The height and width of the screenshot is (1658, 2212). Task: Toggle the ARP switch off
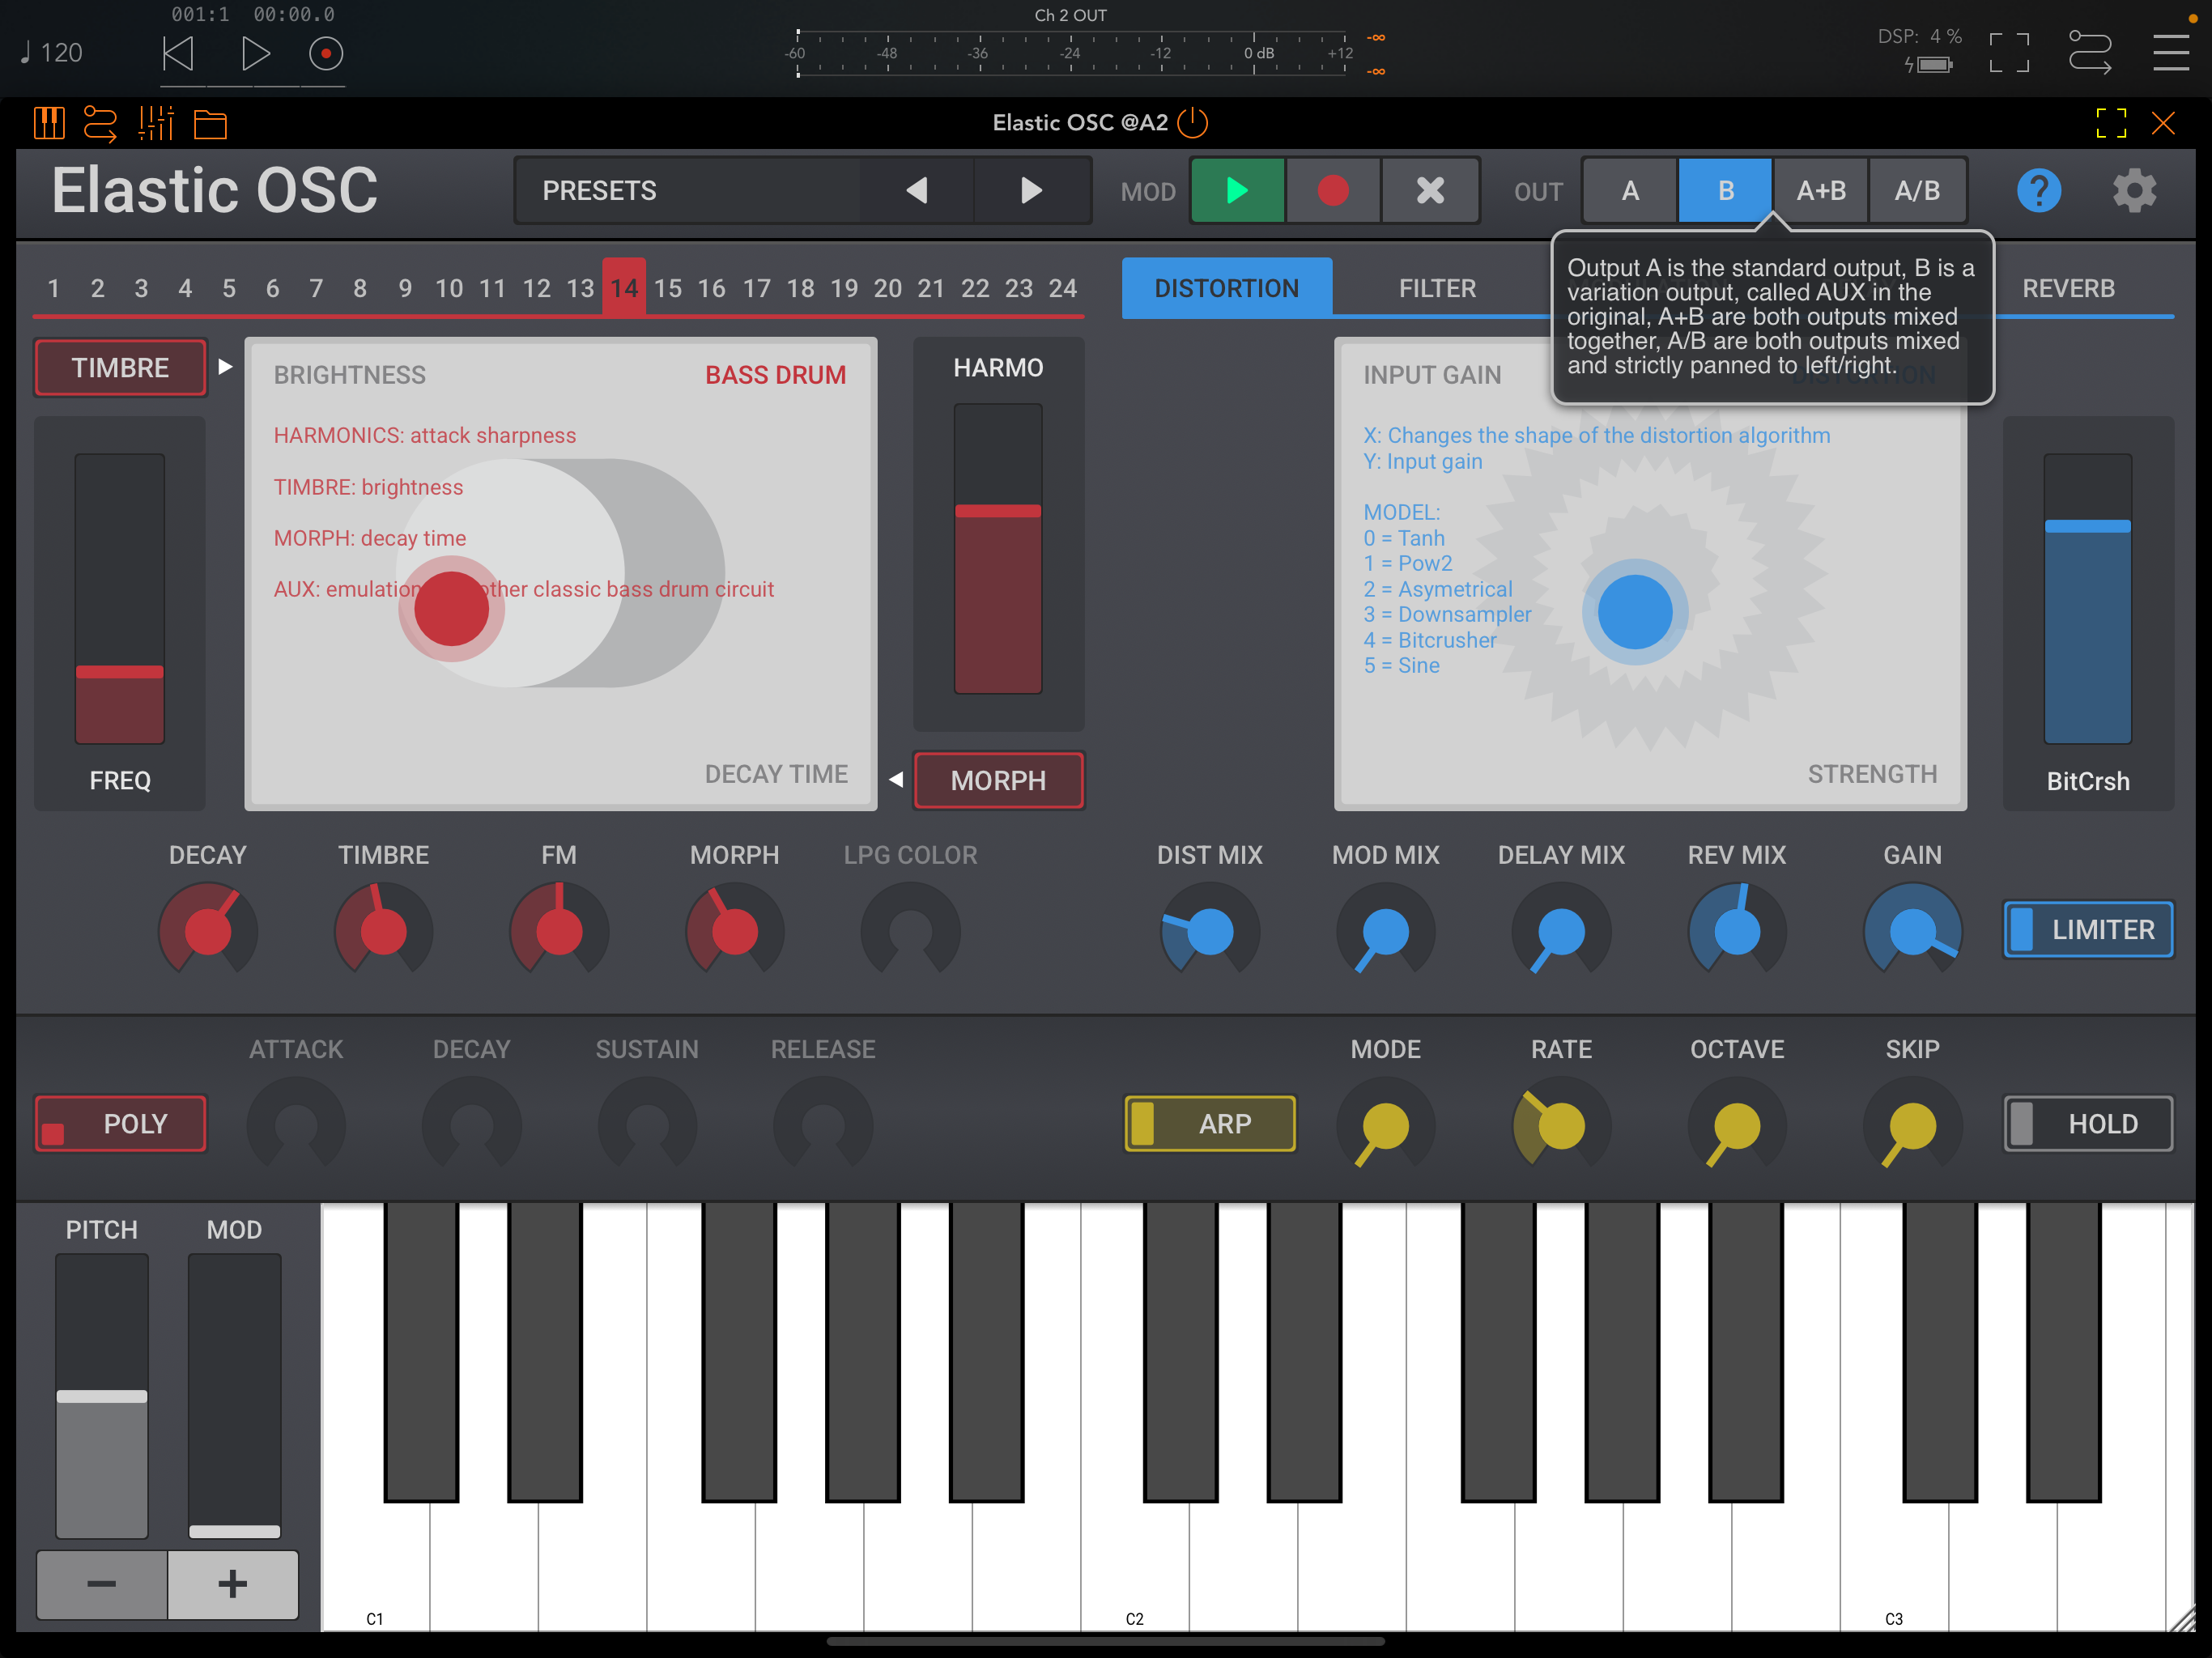[1210, 1123]
